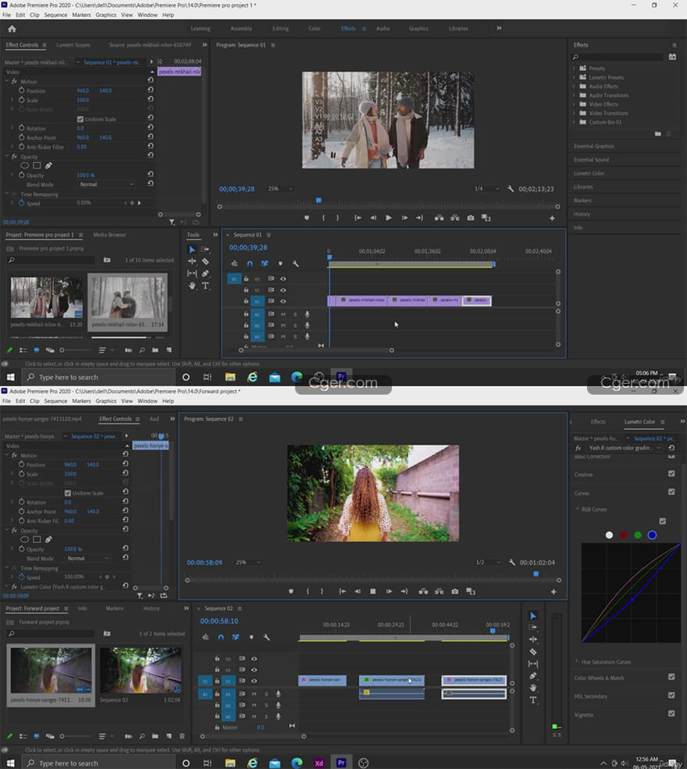Image resolution: width=687 pixels, height=769 pixels.
Task: Open Blend Mode dropdown in Premiere pro project 1 window
Action: pos(107,184)
